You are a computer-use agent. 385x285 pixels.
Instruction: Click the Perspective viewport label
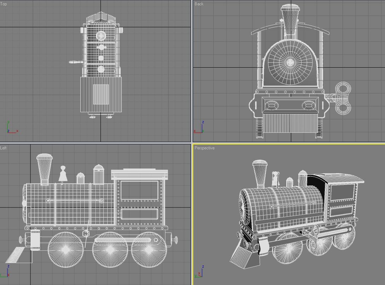pyautogui.click(x=205, y=147)
